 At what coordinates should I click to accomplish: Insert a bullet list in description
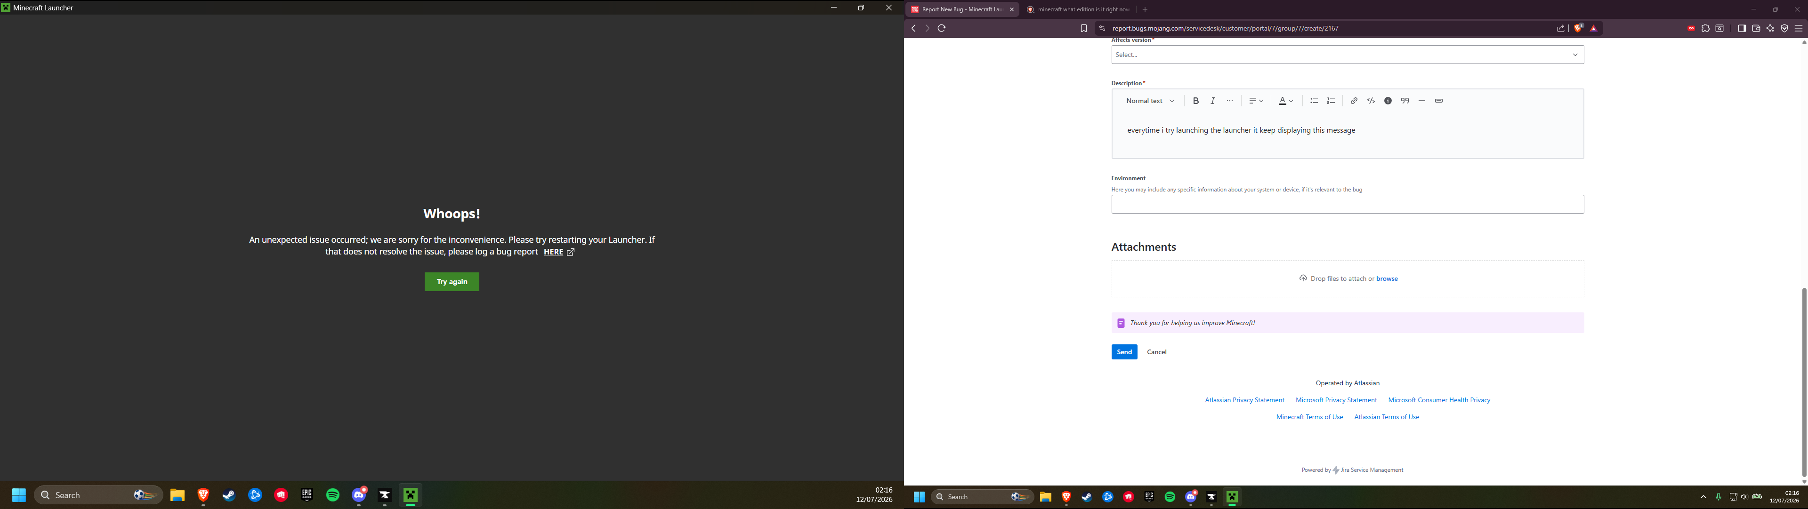pos(1314,101)
